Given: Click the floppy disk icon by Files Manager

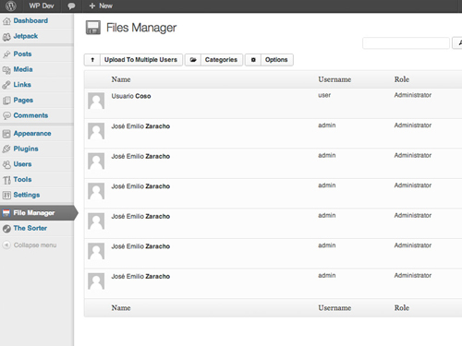Looking at the screenshot, I should click(x=93, y=28).
